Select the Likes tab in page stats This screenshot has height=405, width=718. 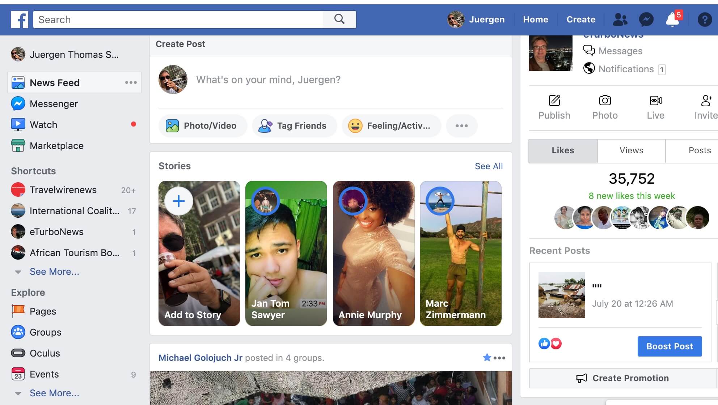coord(563,150)
